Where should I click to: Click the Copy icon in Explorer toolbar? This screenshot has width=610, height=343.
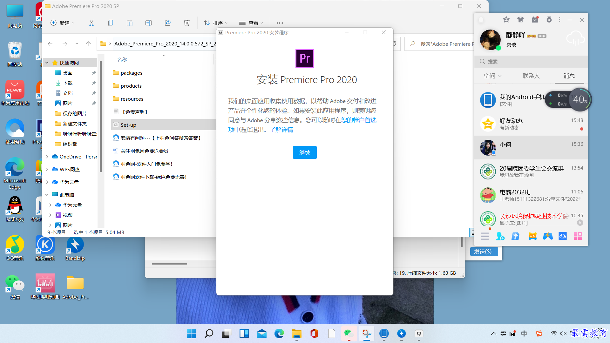[111, 23]
